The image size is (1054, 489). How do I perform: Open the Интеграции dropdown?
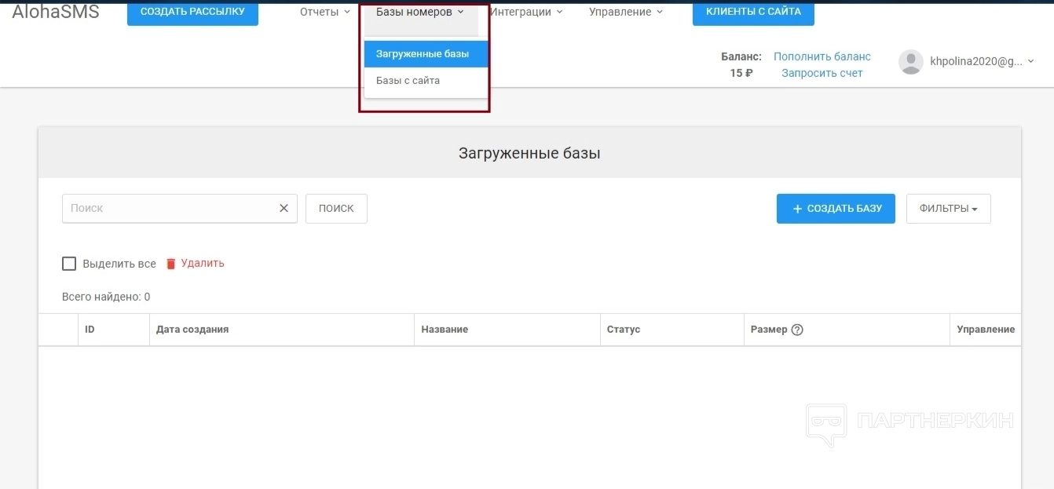525,12
